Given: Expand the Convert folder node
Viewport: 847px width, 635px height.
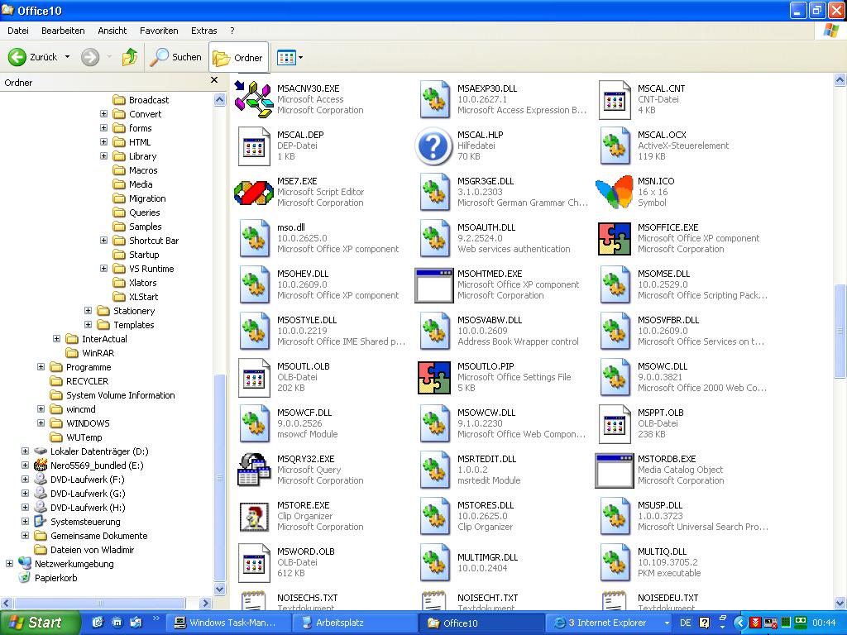Looking at the screenshot, I should click(103, 114).
